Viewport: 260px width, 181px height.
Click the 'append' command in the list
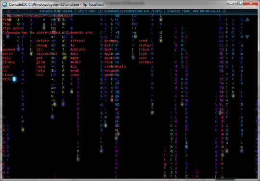[x=9, y=49]
